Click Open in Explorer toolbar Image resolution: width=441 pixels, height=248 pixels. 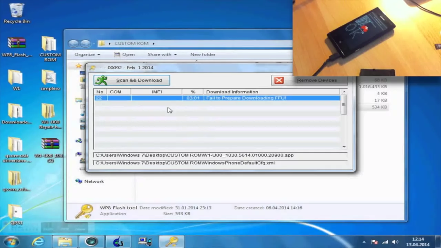124,54
